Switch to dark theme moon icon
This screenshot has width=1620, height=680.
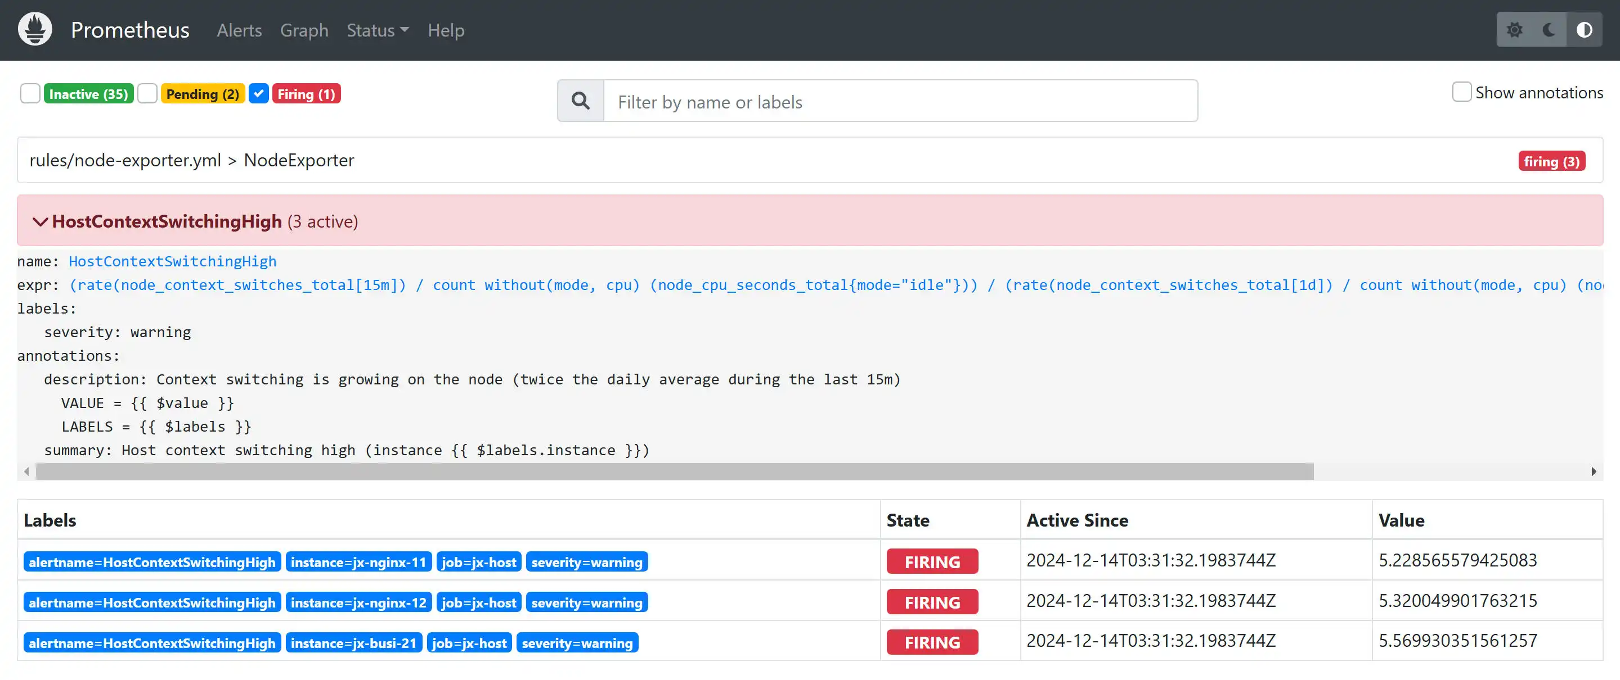click(x=1550, y=30)
